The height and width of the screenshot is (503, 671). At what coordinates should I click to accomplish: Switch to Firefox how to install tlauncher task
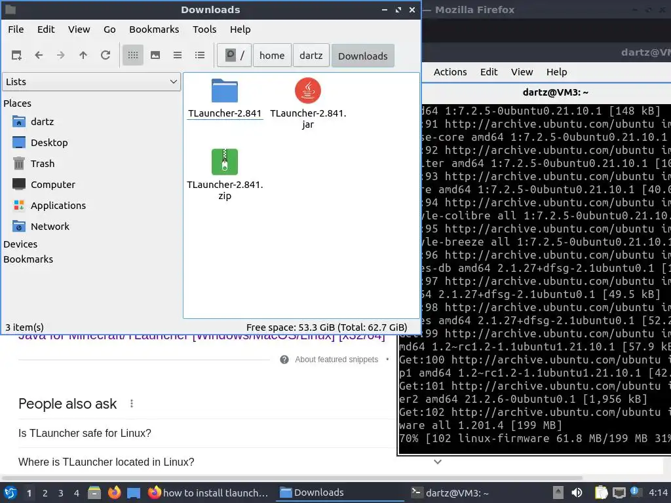(208, 493)
